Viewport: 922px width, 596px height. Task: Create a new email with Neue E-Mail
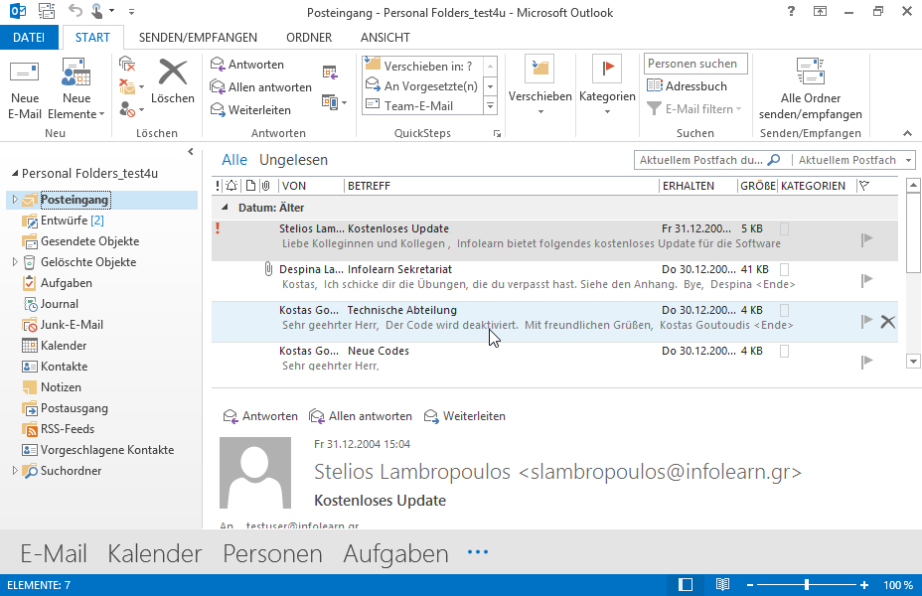[25, 88]
